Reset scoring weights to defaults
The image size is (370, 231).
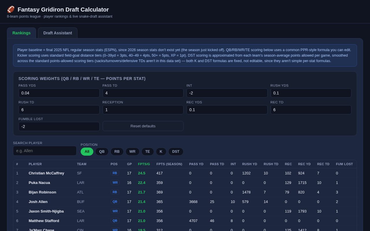point(143,126)
